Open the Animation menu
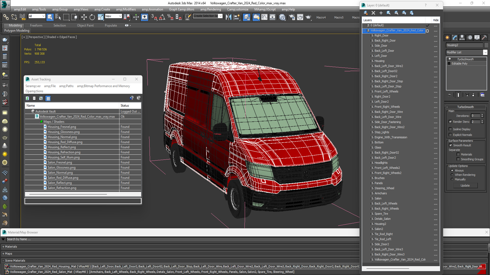The width and height of the screenshot is (490, 275). pos(152,9)
